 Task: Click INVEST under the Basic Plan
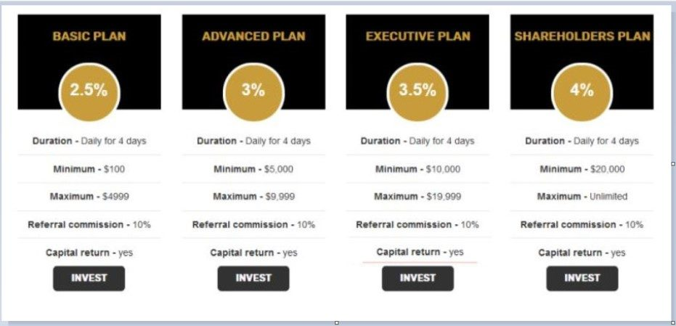(89, 278)
